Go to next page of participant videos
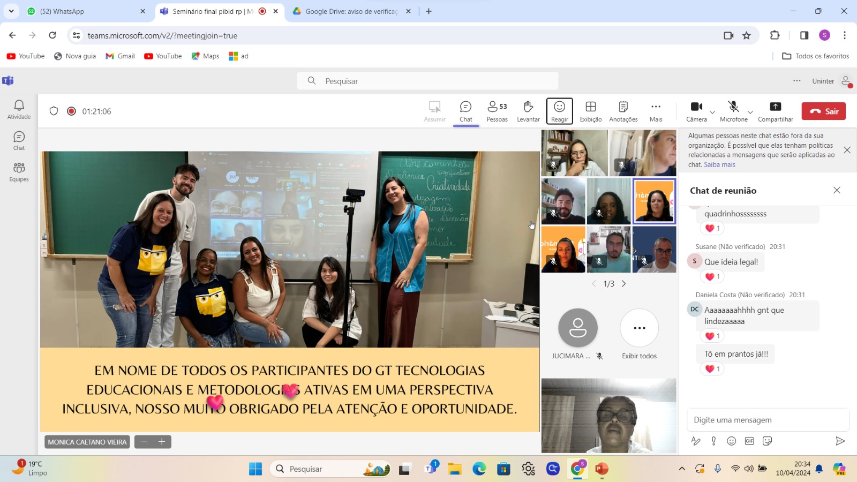The width and height of the screenshot is (857, 482). (x=623, y=284)
